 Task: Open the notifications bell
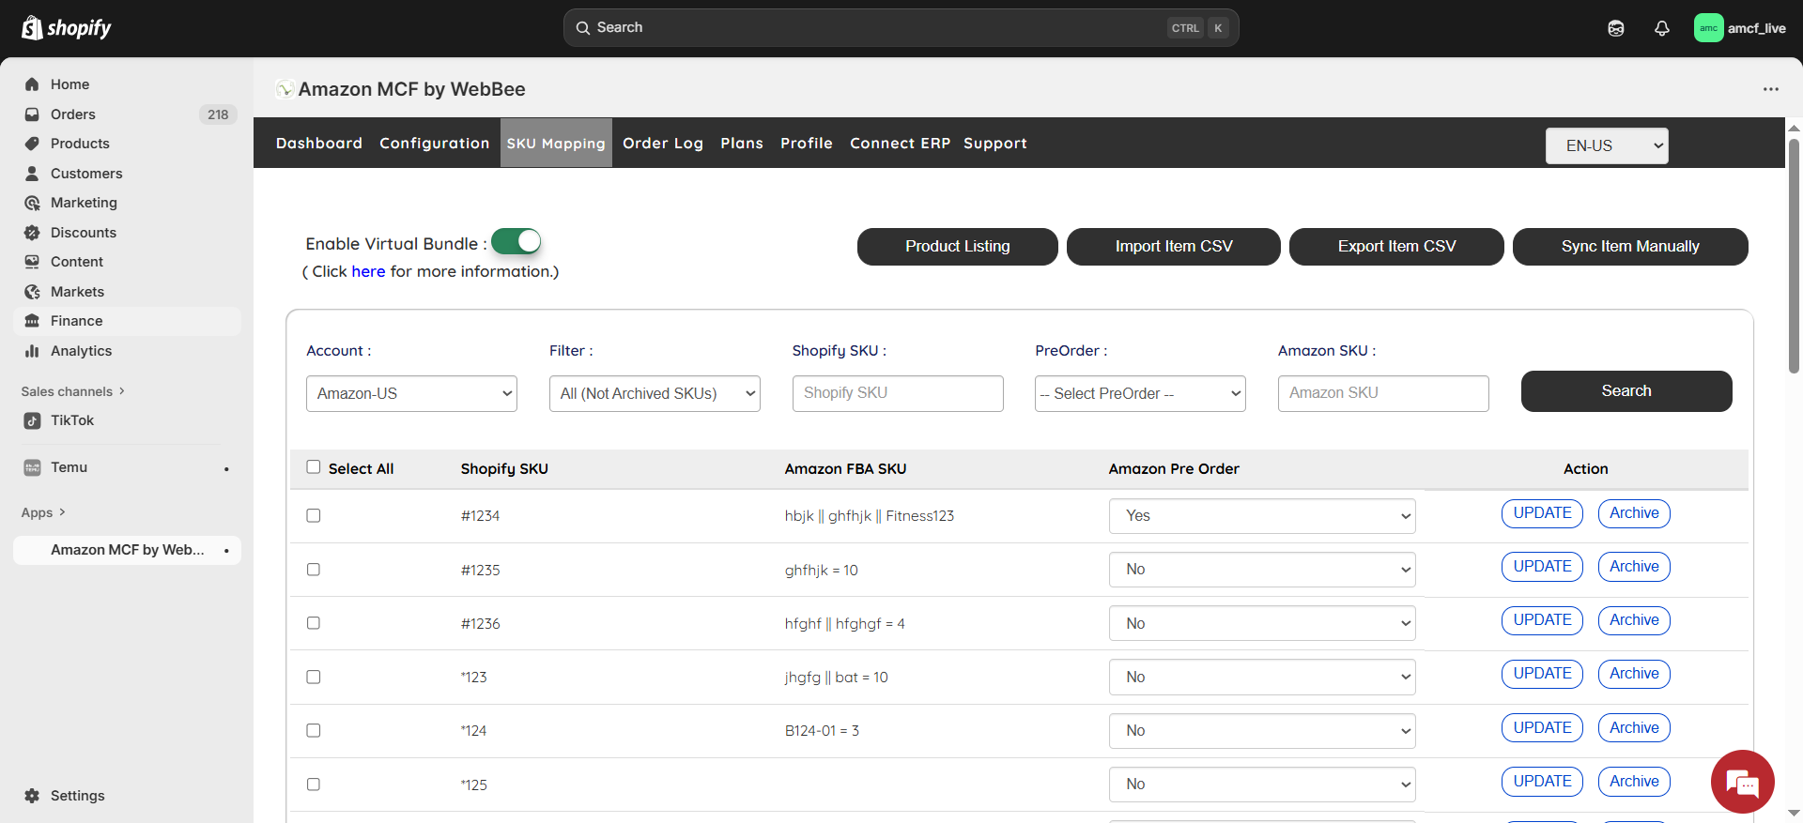(x=1661, y=28)
